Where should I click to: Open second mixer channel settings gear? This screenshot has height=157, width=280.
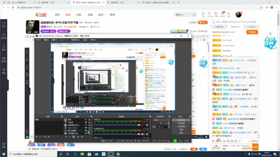pos(147,134)
